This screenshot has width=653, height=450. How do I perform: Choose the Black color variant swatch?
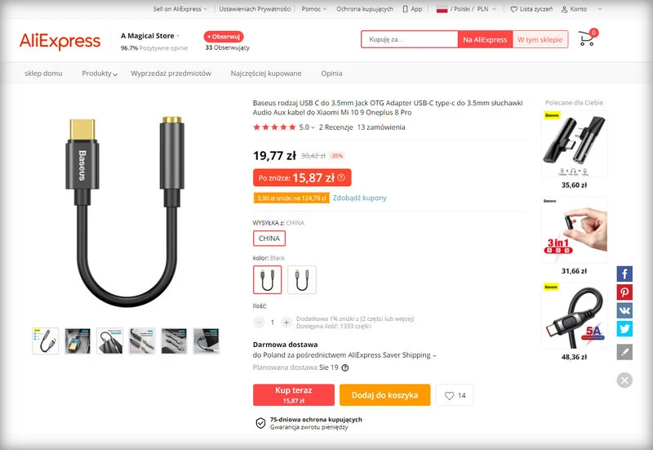click(268, 279)
